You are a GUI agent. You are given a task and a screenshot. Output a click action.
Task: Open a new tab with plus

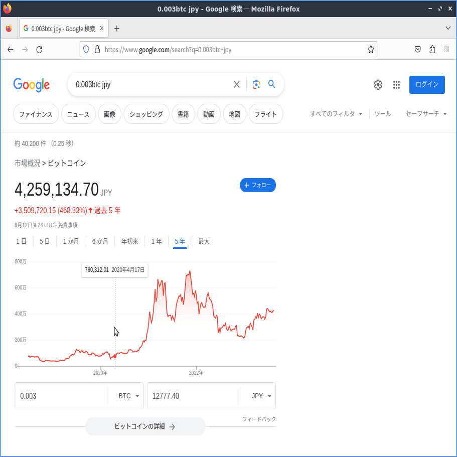(116, 28)
